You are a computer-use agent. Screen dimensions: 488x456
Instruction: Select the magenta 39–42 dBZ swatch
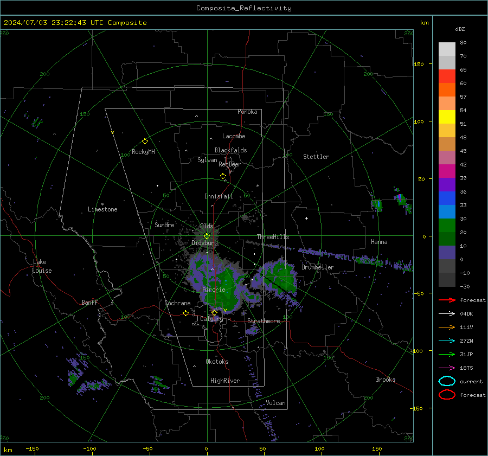(x=447, y=171)
